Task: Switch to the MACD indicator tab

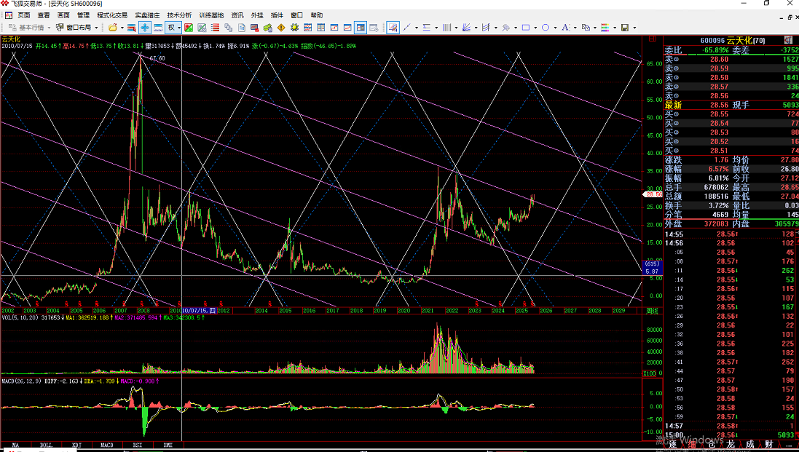Action: point(107,445)
